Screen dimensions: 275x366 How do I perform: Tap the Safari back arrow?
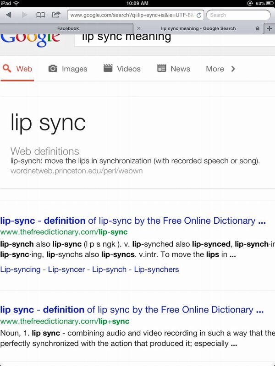pyautogui.click(x=9, y=15)
